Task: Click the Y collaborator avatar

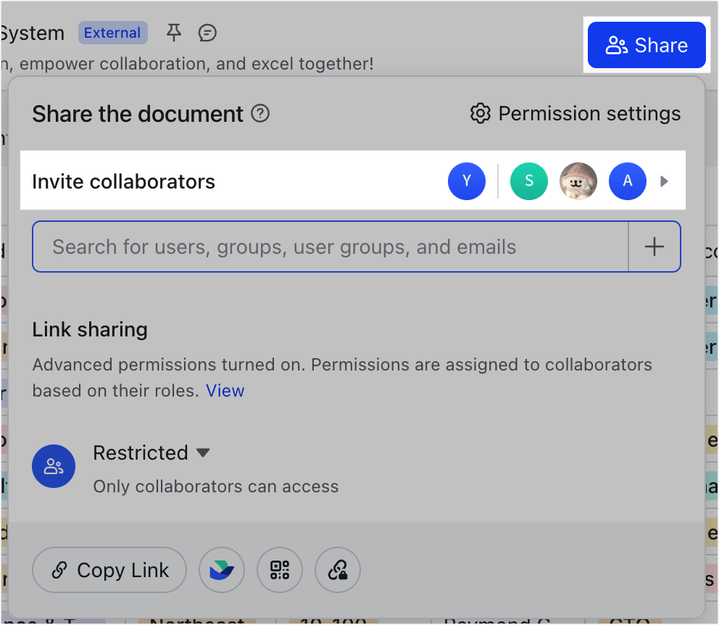Action: [x=467, y=181]
